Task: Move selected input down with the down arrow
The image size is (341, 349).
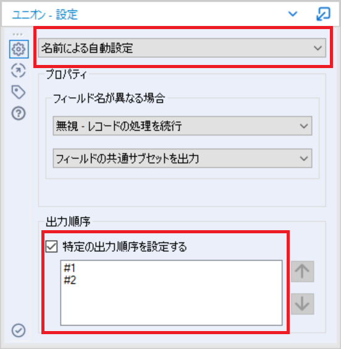Action: (302, 304)
